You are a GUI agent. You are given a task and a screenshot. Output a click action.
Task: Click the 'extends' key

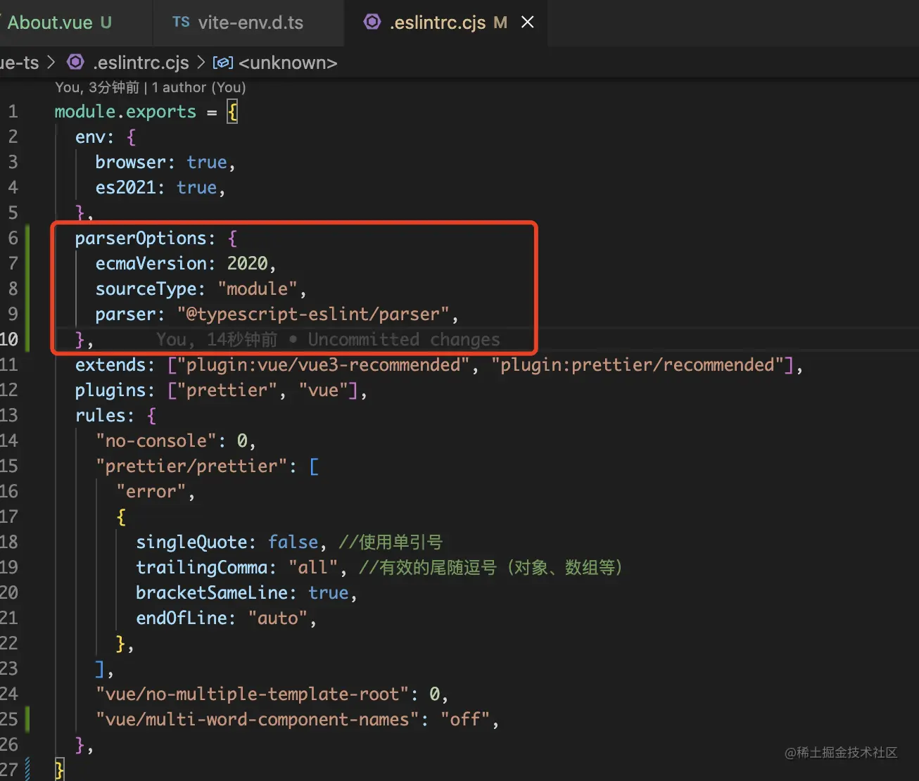coord(110,365)
